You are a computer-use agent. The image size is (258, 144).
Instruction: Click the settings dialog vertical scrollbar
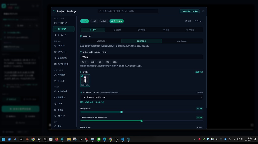206,62
